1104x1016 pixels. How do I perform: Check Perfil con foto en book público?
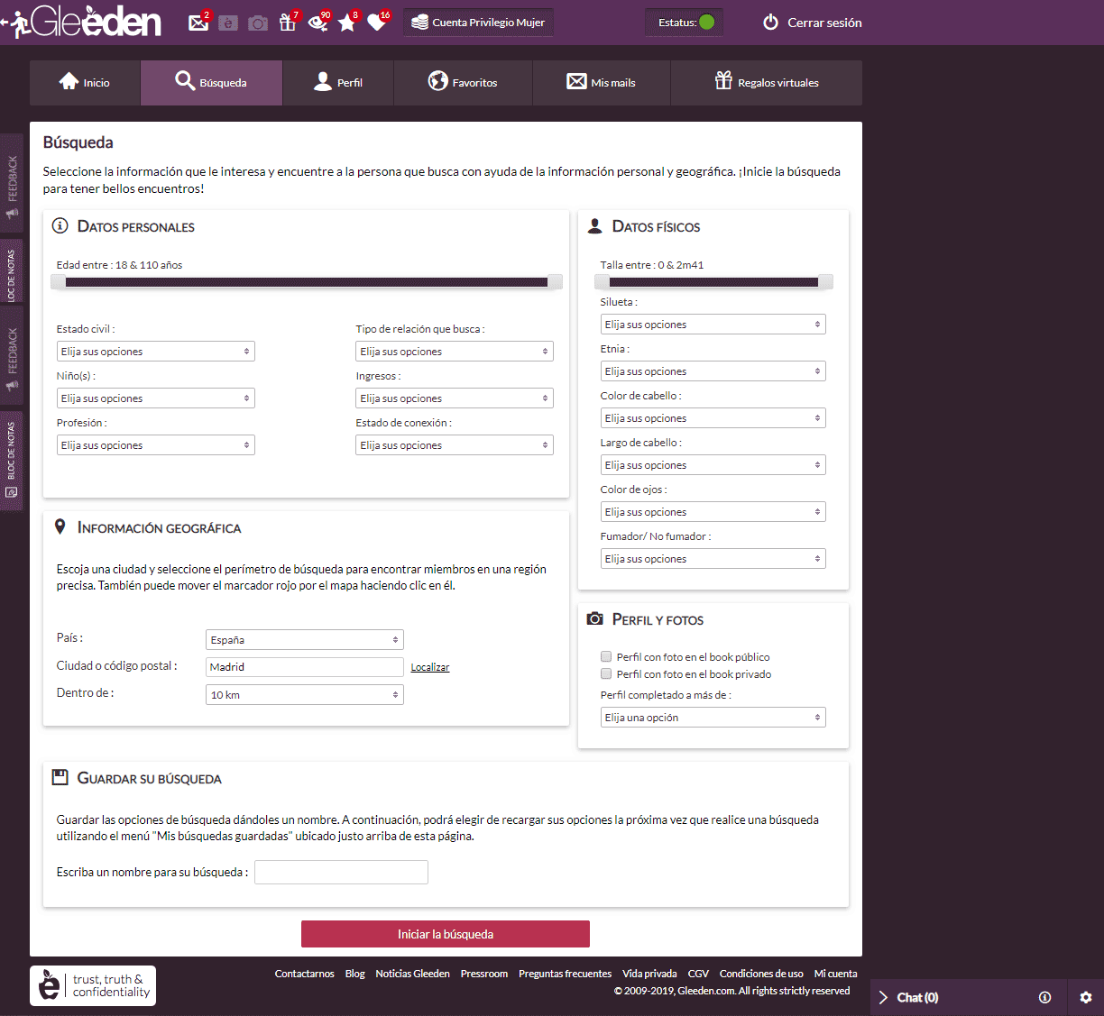coord(606,657)
